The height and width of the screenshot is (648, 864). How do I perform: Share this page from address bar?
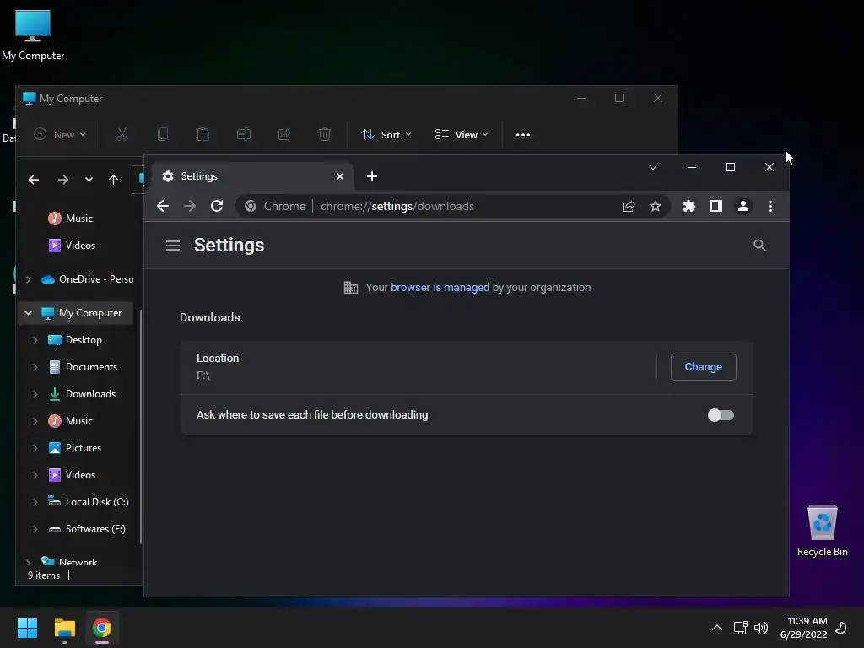[628, 206]
